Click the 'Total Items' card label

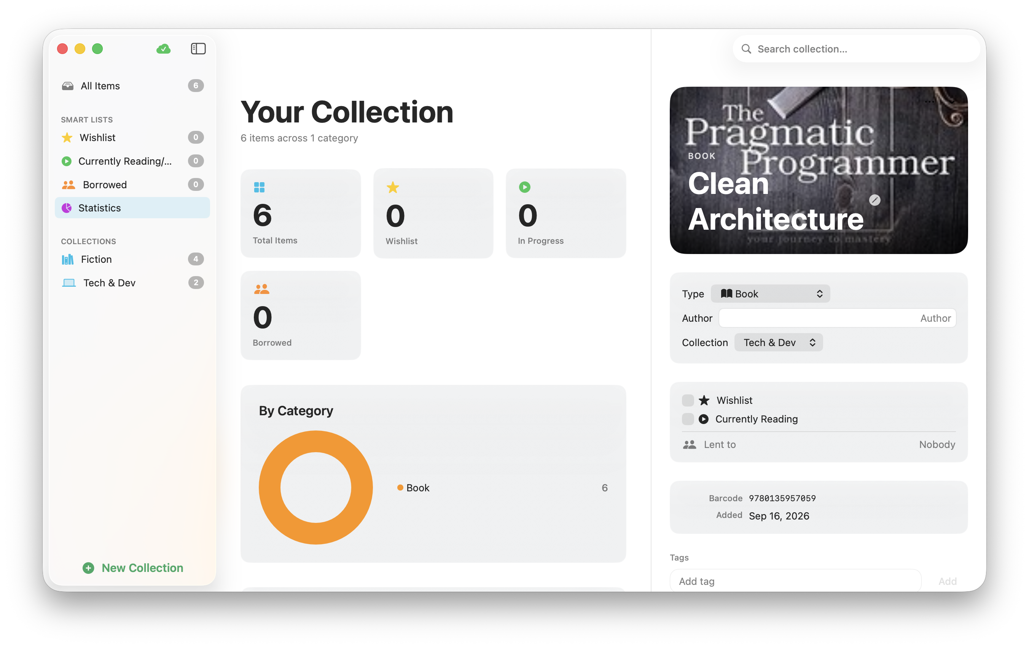coord(275,240)
